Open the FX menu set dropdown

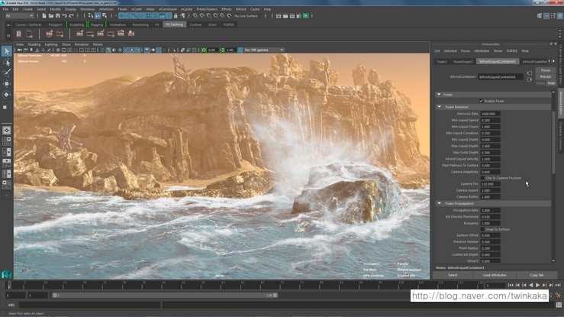pos(19,16)
